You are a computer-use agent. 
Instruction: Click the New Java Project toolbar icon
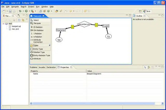coord(41,11)
